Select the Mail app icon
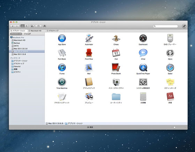Image resolution: width=195 pixels, height=152 pixels. [89, 67]
